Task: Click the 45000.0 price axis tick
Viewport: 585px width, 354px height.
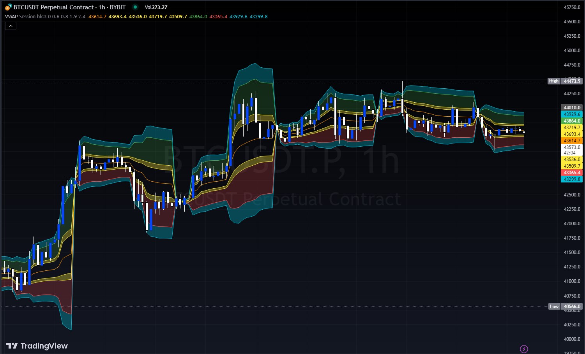Action: point(572,51)
